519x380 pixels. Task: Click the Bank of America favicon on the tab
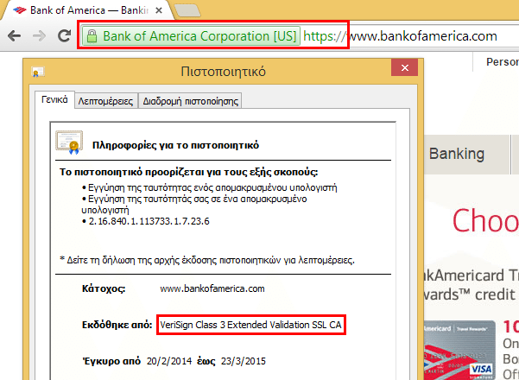click(x=20, y=10)
